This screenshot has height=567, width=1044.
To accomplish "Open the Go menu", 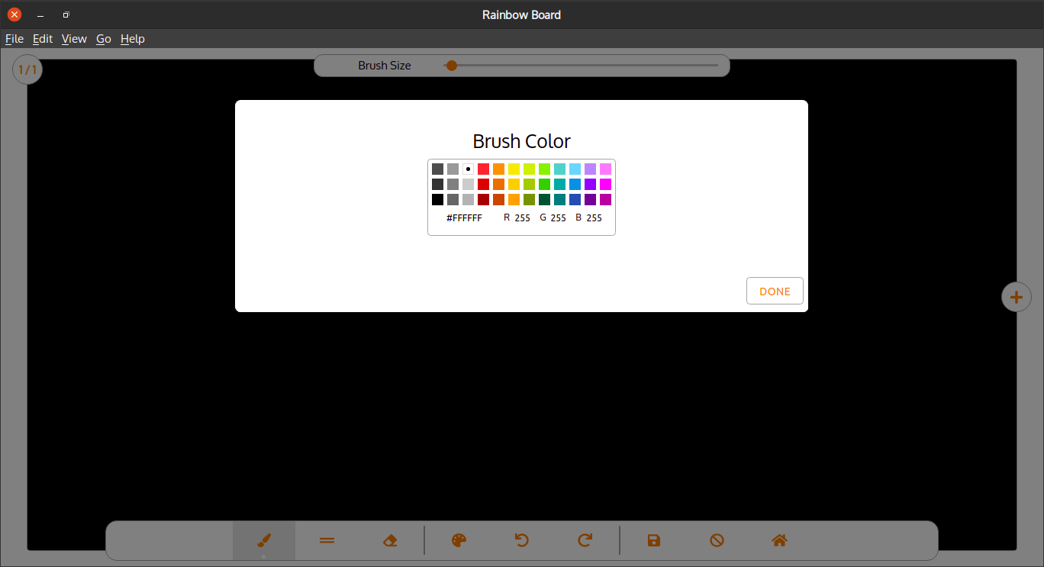I will (x=104, y=39).
